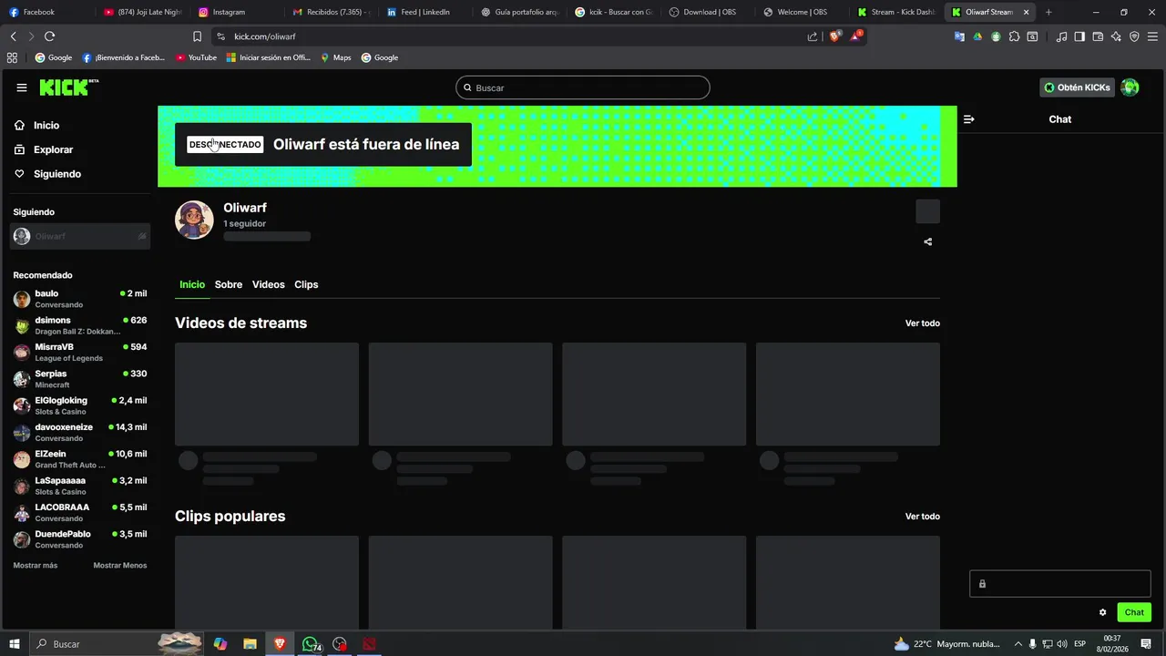Click the green Chat send button
1166x656 pixels.
(x=1134, y=612)
